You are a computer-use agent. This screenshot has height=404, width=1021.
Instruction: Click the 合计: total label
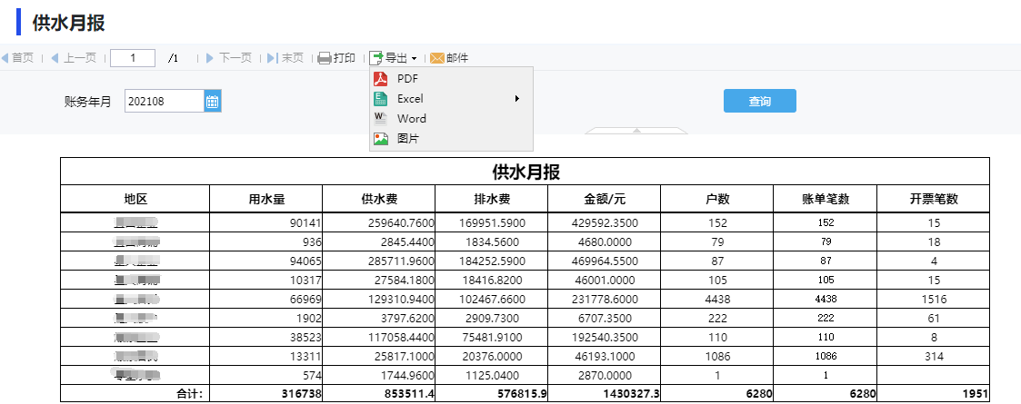pyautogui.click(x=135, y=394)
